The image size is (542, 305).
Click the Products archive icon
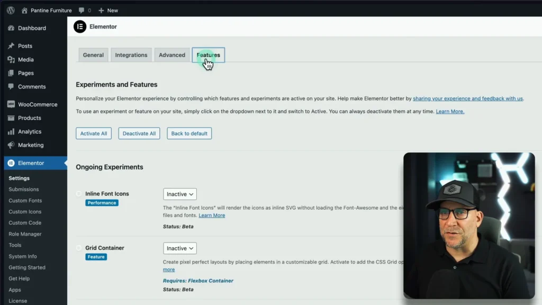point(11,118)
